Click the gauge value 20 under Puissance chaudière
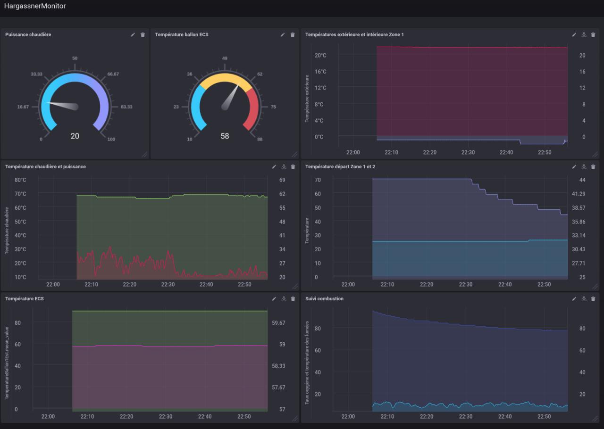 tap(75, 136)
